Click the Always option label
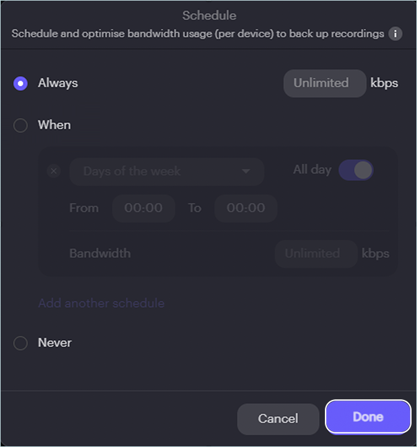The height and width of the screenshot is (447, 417). pyautogui.click(x=58, y=83)
